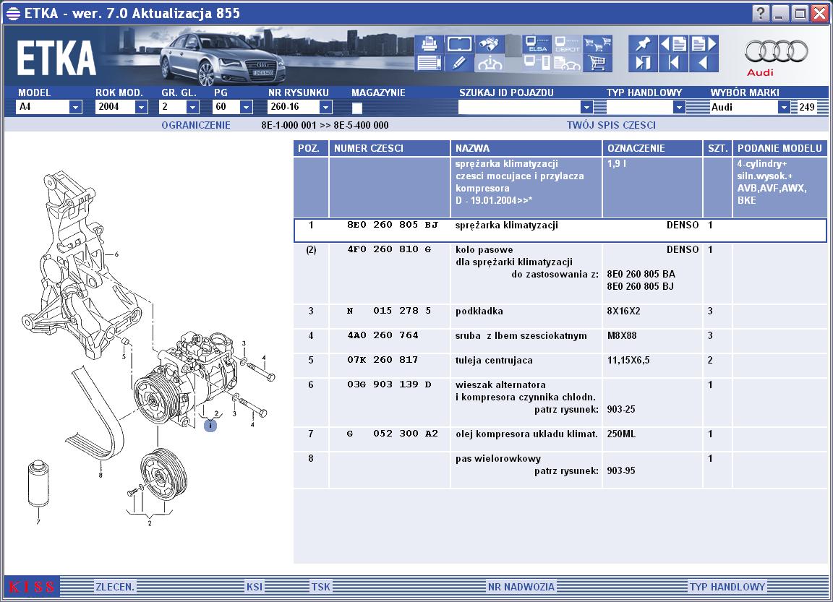Click the DEPOT icon
The height and width of the screenshot is (602, 833).
[x=568, y=44]
